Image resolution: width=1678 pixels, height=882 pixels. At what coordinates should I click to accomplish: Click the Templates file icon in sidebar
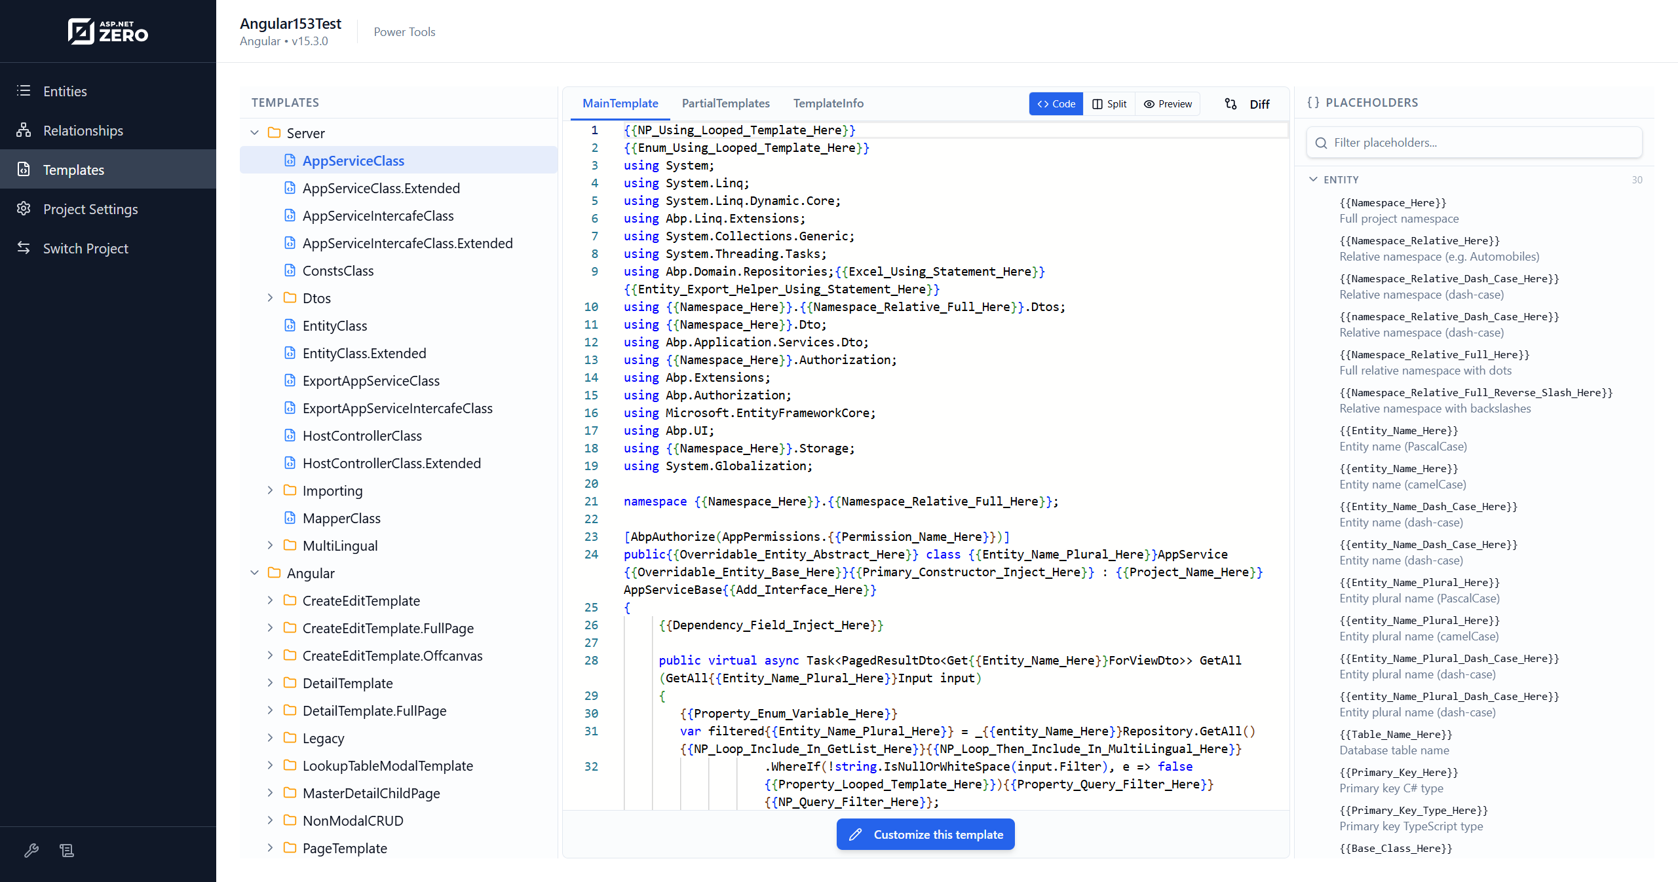pyautogui.click(x=24, y=170)
